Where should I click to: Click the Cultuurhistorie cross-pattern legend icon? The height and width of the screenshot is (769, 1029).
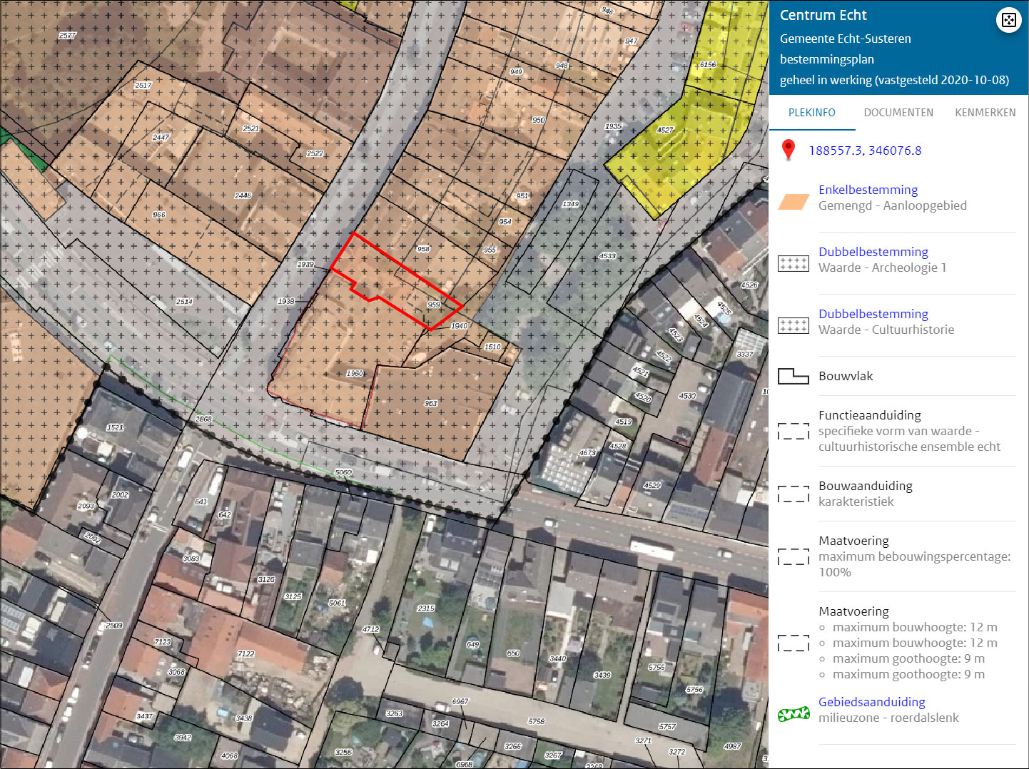pyautogui.click(x=793, y=326)
